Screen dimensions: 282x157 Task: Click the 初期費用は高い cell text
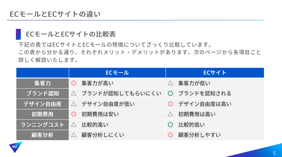(x=197, y=114)
